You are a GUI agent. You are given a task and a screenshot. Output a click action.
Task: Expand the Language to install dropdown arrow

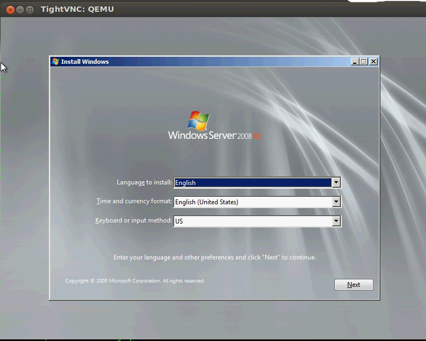coord(336,183)
